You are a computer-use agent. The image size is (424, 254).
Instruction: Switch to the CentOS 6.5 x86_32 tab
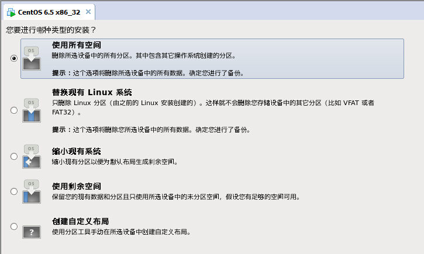[48, 12]
